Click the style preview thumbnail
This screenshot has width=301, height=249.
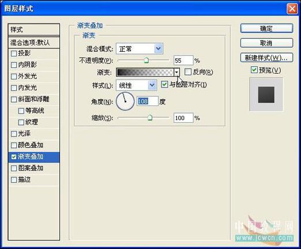(266, 95)
